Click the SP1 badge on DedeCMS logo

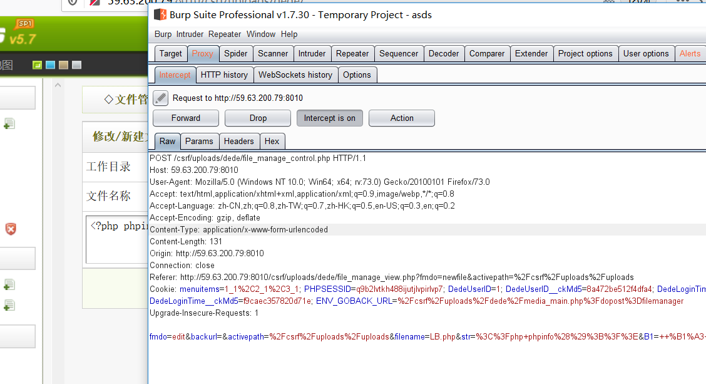point(24,23)
